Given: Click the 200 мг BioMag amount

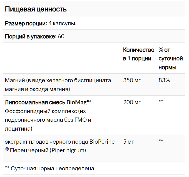Looking at the screenshot, I should [132, 103].
